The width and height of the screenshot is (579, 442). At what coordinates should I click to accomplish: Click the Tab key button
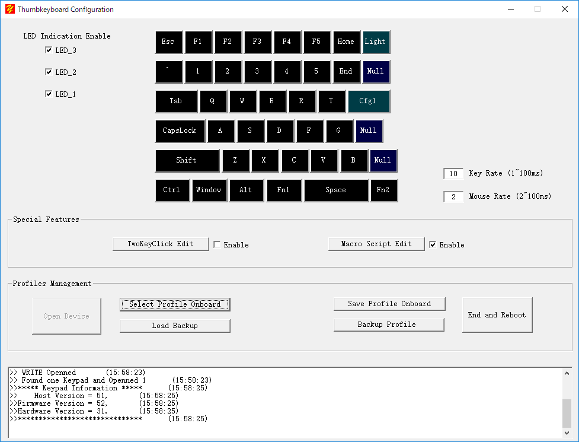[x=176, y=101]
